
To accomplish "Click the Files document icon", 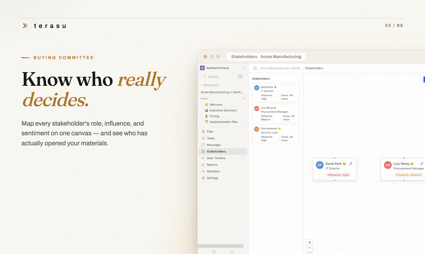I will [203, 132].
